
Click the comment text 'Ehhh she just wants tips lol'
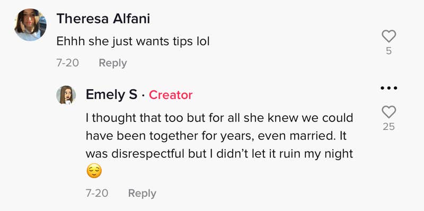(133, 41)
